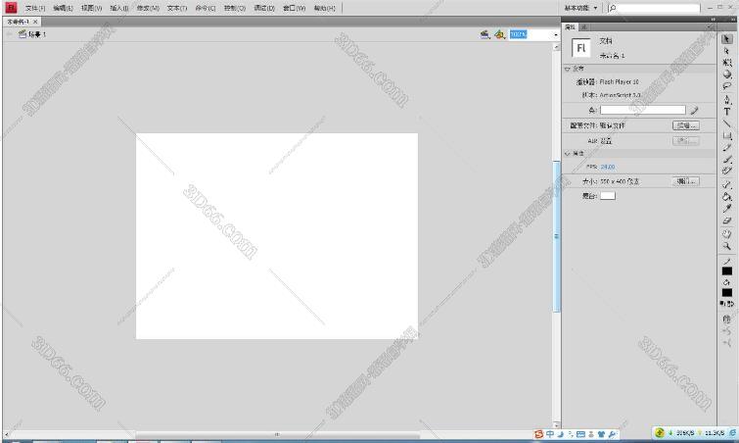
Task: Open the 视图(V) menu
Action: click(x=91, y=8)
